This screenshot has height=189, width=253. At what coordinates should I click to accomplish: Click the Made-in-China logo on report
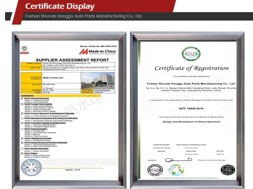coord(98,52)
